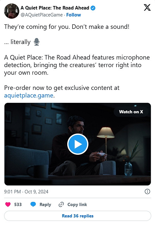
Task: Click the A Quiet Place: The Road Ahead name
Action: (55, 8)
